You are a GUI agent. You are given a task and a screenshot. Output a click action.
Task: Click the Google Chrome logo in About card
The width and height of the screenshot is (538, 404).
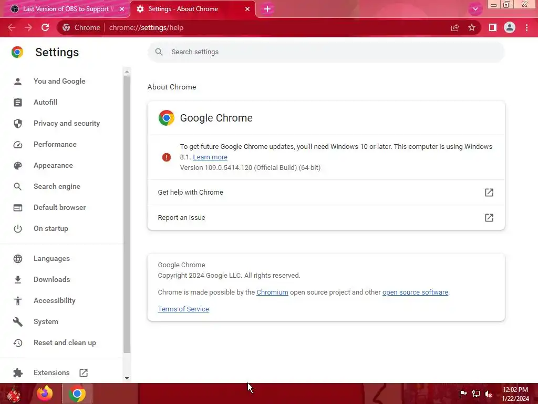click(x=167, y=118)
